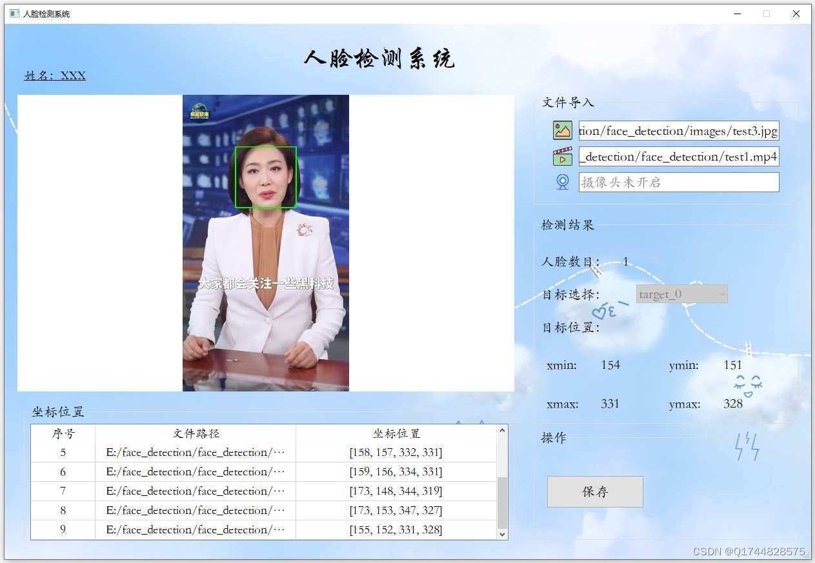Click the webcam camera icon
Image resolution: width=815 pixels, height=563 pixels.
pos(563,182)
